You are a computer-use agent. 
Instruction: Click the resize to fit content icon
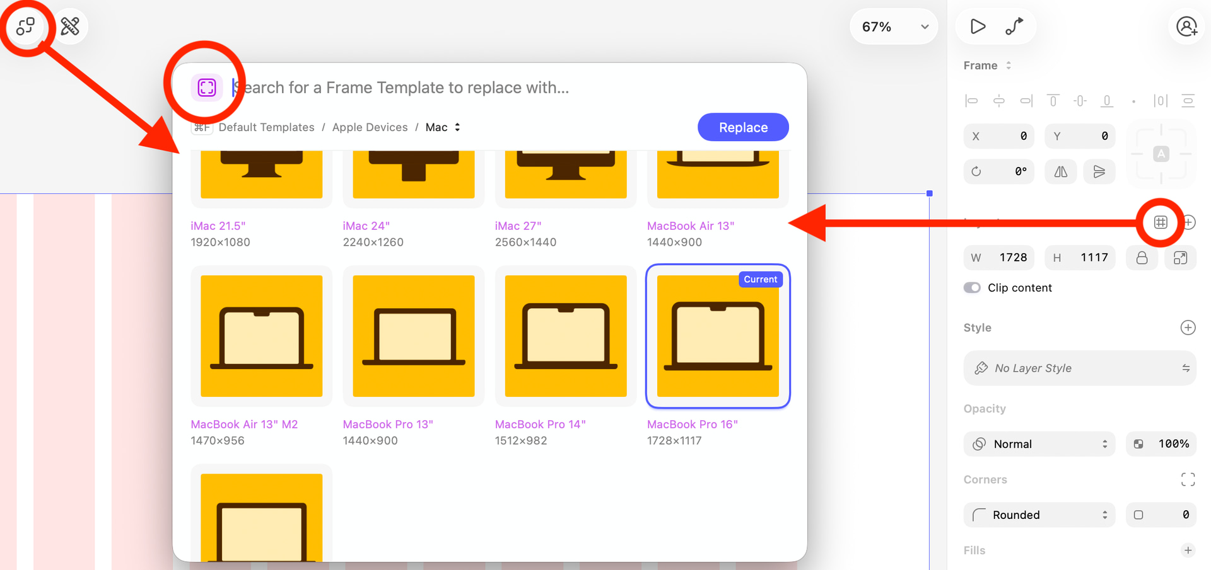coord(1180,258)
